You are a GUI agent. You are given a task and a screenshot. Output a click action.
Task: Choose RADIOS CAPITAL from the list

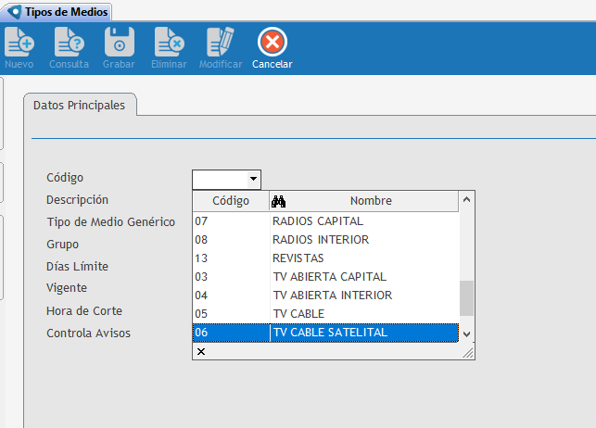317,221
